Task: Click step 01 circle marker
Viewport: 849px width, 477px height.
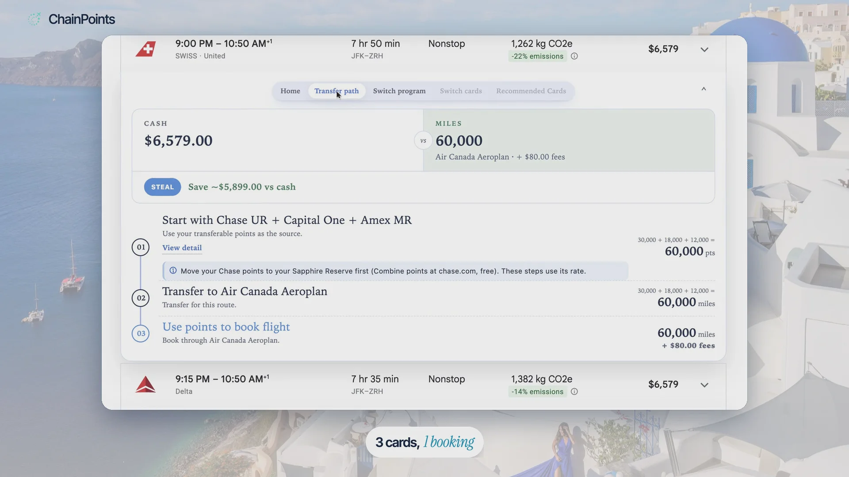Action: click(141, 247)
